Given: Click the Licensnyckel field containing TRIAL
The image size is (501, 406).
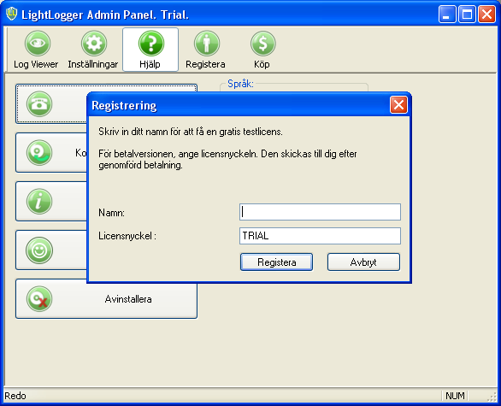Looking at the screenshot, I should [320, 236].
